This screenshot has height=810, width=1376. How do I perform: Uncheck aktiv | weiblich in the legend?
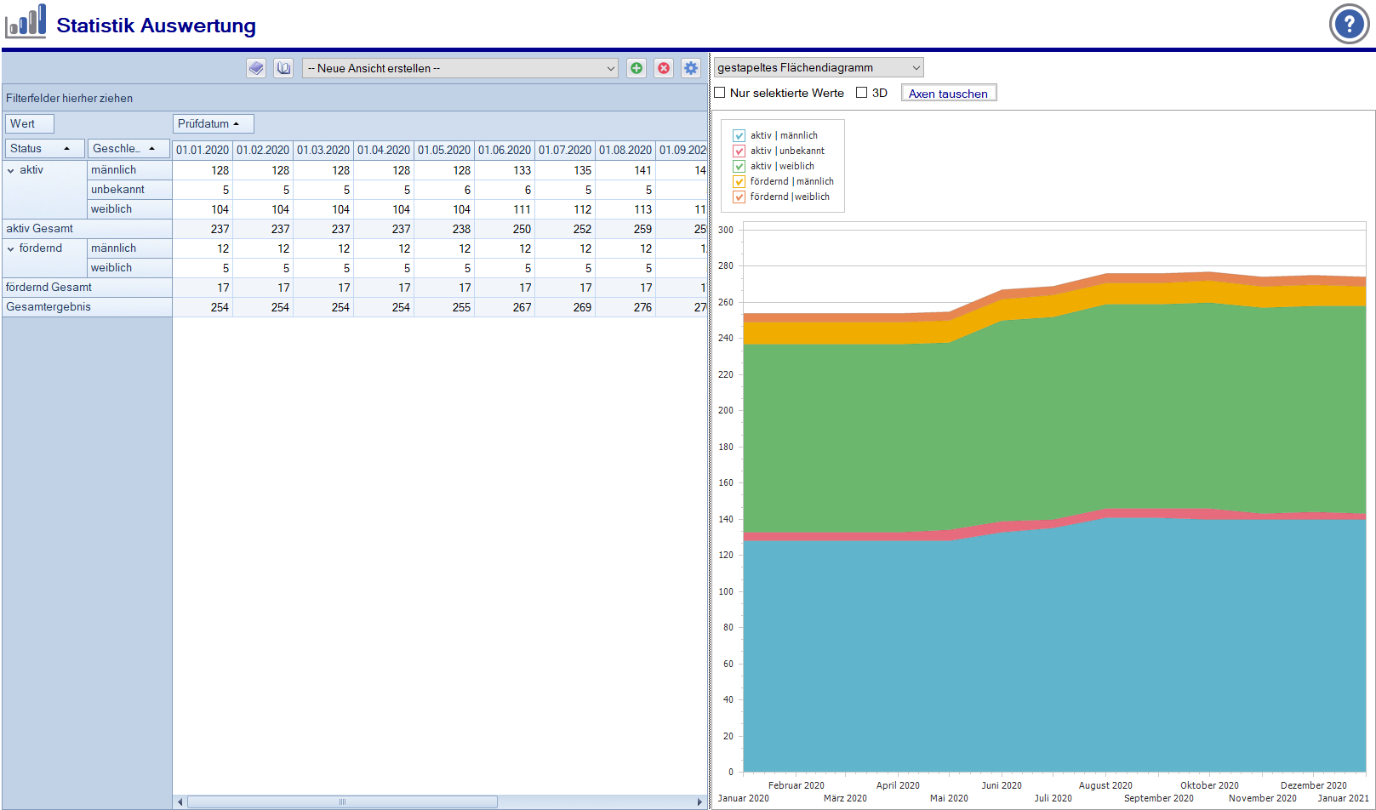click(x=739, y=166)
